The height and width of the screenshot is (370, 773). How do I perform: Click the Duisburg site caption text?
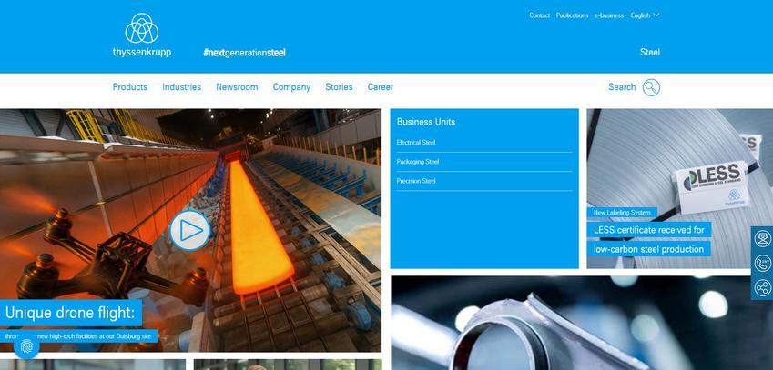click(x=79, y=336)
